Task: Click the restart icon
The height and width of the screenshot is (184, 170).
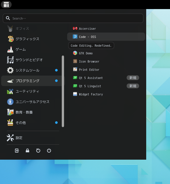Action: click(x=38, y=151)
